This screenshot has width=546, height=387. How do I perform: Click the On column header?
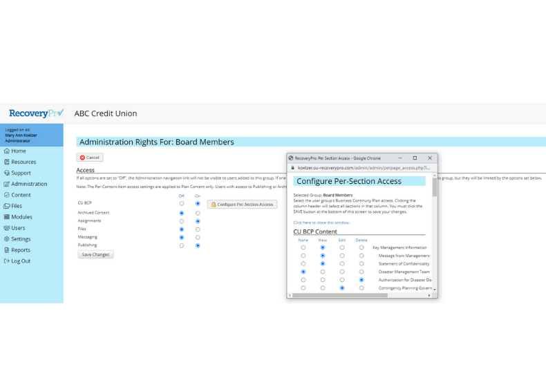click(x=198, y=196)
